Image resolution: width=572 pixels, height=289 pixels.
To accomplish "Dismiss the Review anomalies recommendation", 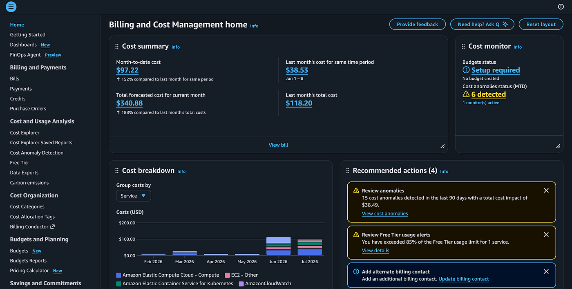I will click(546, 190).
